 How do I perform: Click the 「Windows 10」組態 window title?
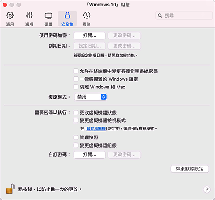(108, 5)
